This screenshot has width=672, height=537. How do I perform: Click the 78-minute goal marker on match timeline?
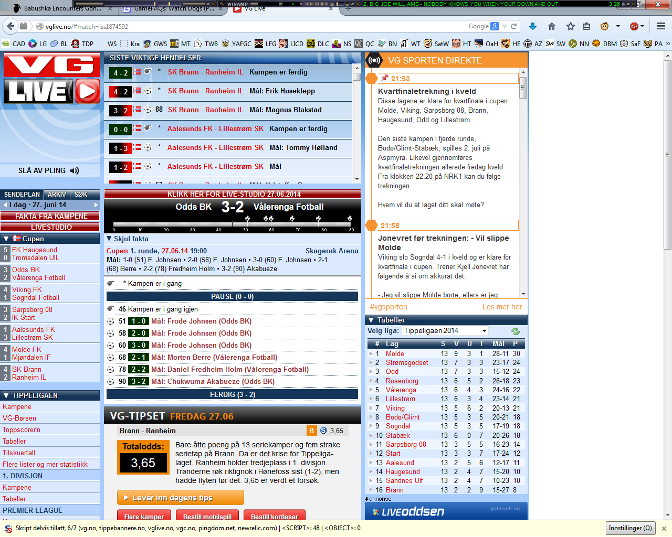[319, 219]
